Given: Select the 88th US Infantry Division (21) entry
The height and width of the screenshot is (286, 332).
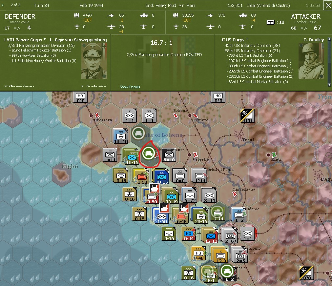Looking at the screenshot, I should click(252, 51).
